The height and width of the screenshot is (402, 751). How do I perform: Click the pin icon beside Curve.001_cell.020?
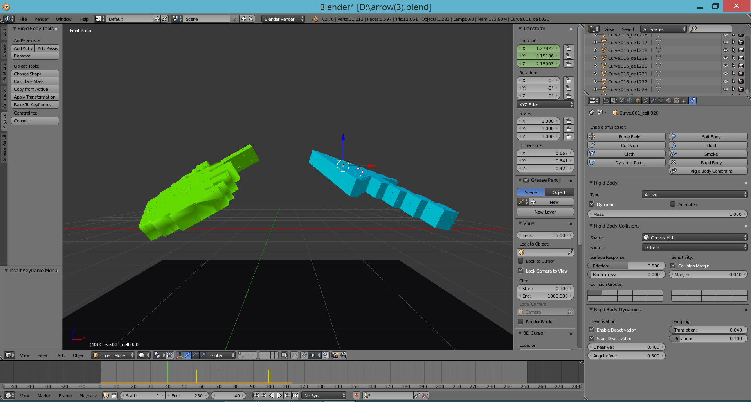[591, 113]
